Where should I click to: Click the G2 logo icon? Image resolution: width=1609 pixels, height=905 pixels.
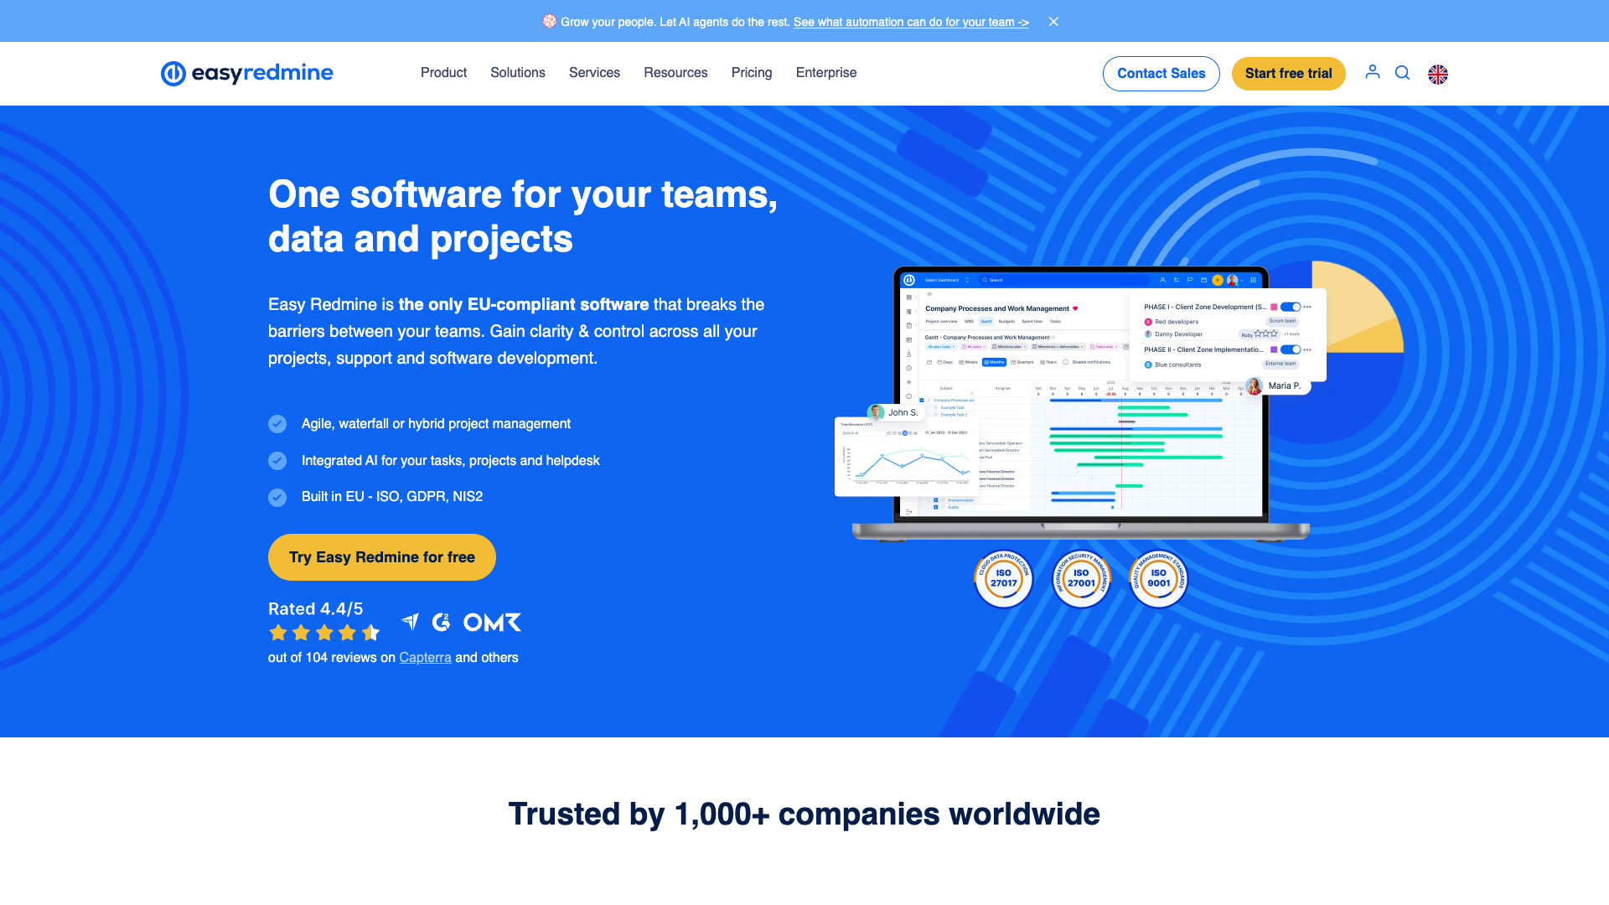point(441,622)
